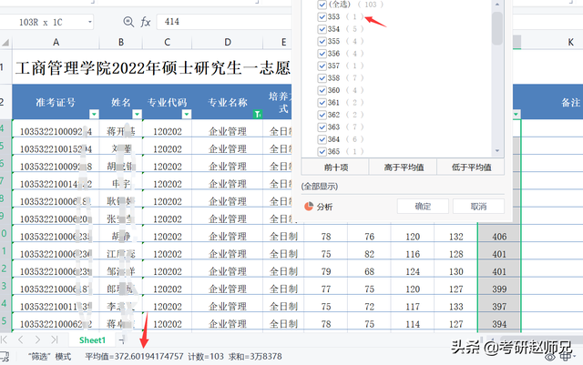Confirm the filter with 确定

[423, 207]
